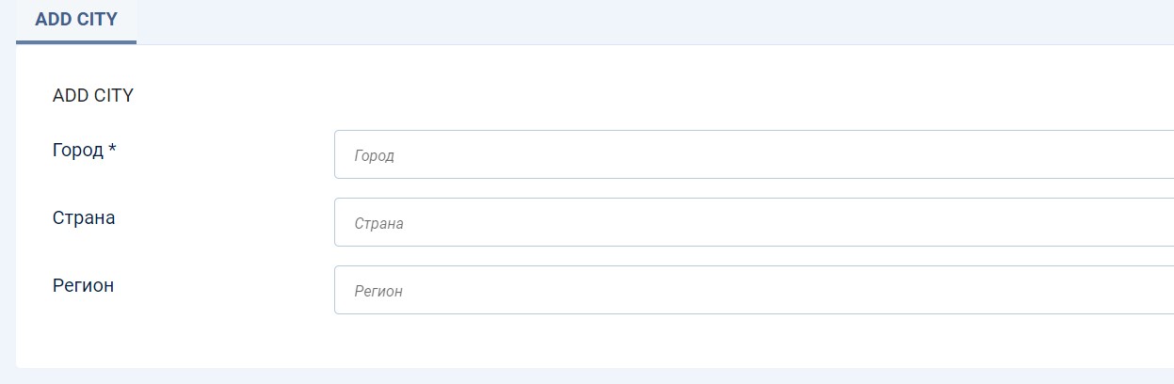Switch to the ADD CITY tab
Screen dimensions: 1174x384
click(76, 20)
